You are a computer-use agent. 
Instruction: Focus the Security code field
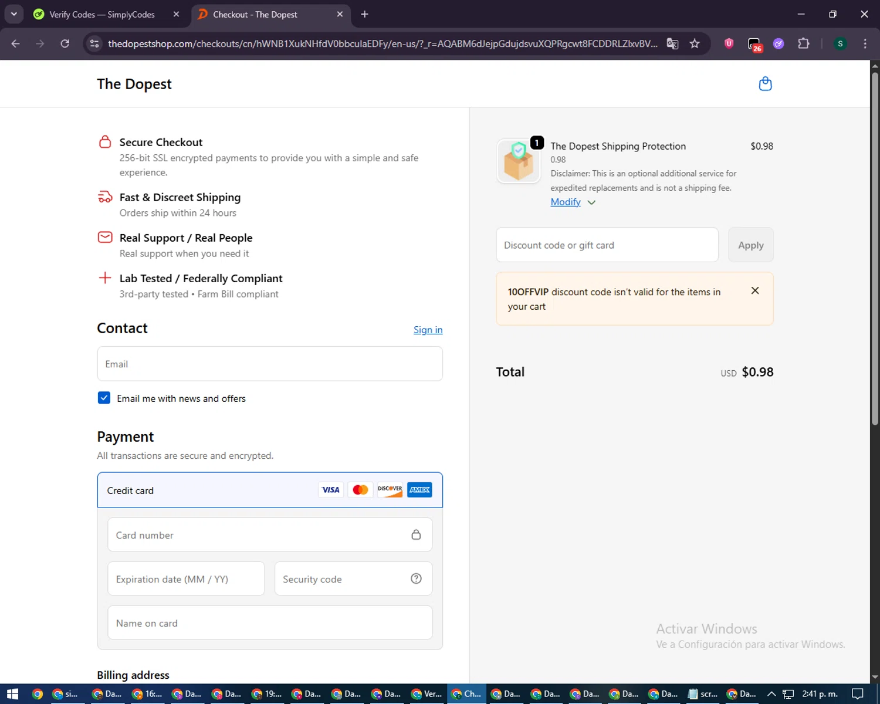pyautogui.click(x=353, y=578)
